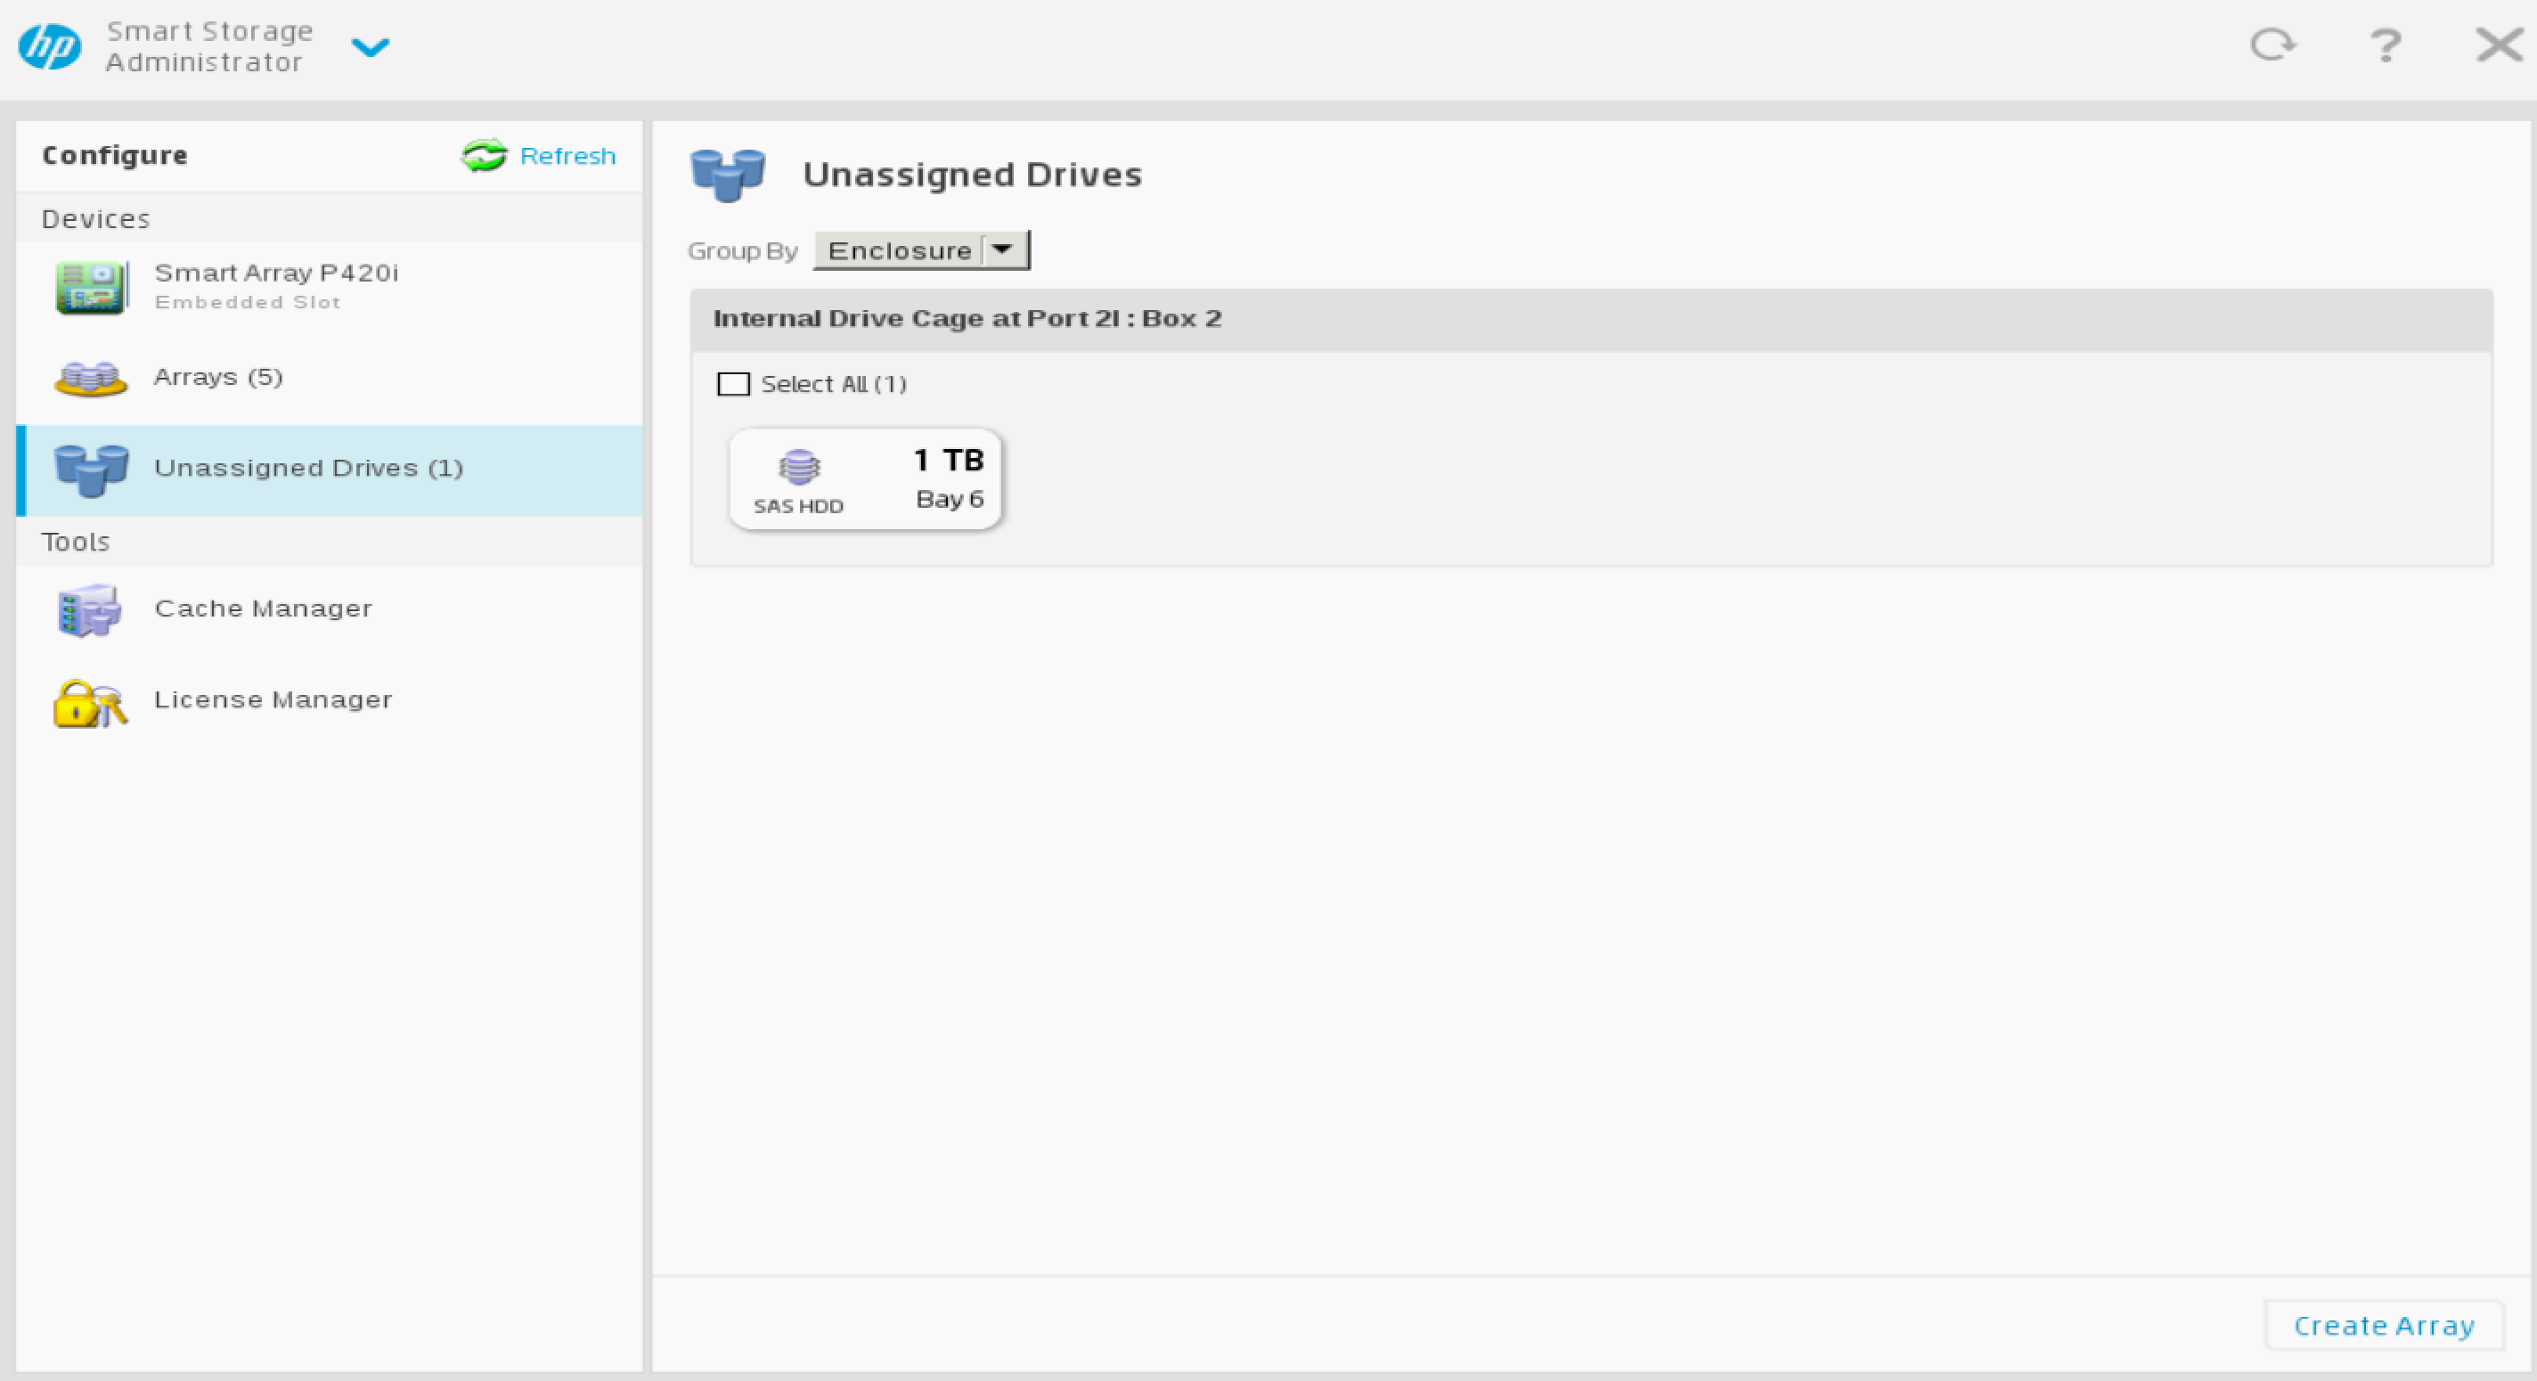Screen dimensions: 2537x1381
Task: Click the SAS HDD drive icon
Action: tap(799, 467)
